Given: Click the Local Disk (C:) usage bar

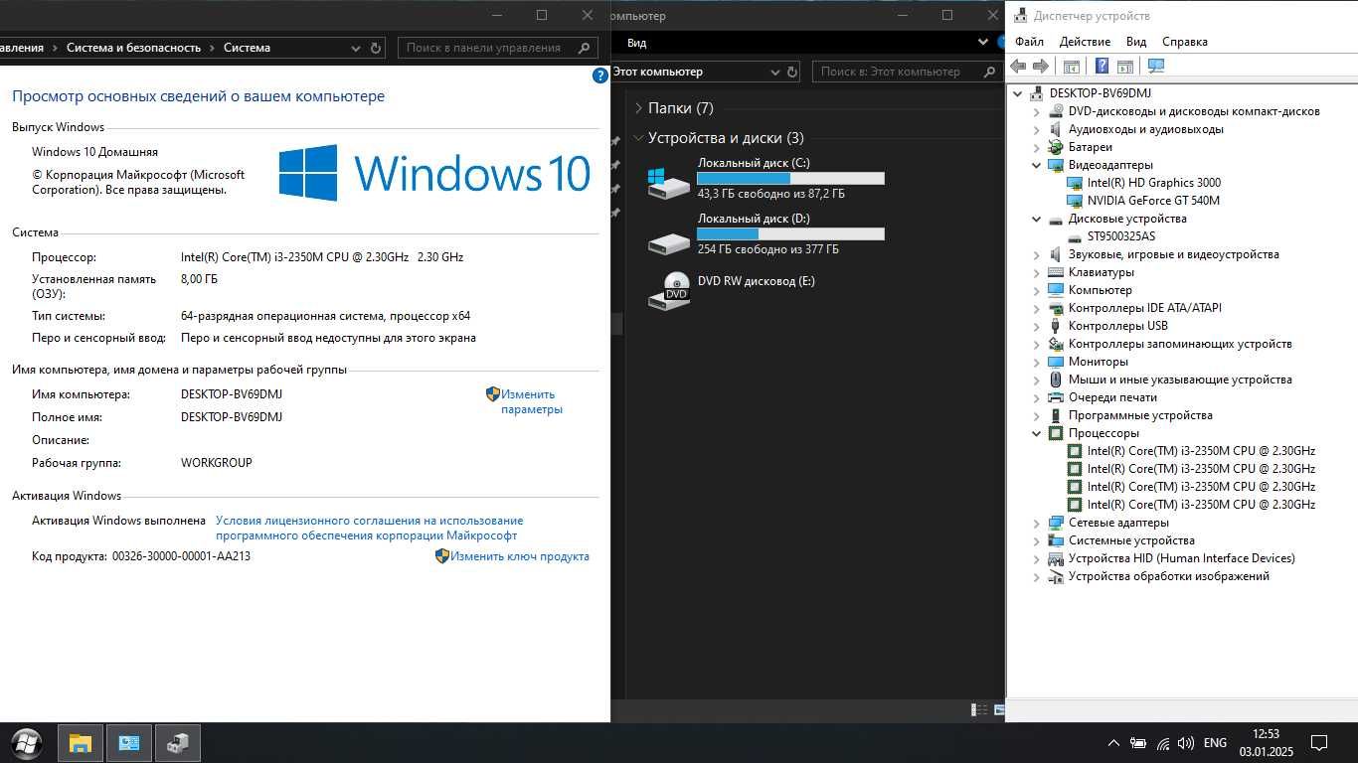Looking at the screenshot, I should point(790,178).
